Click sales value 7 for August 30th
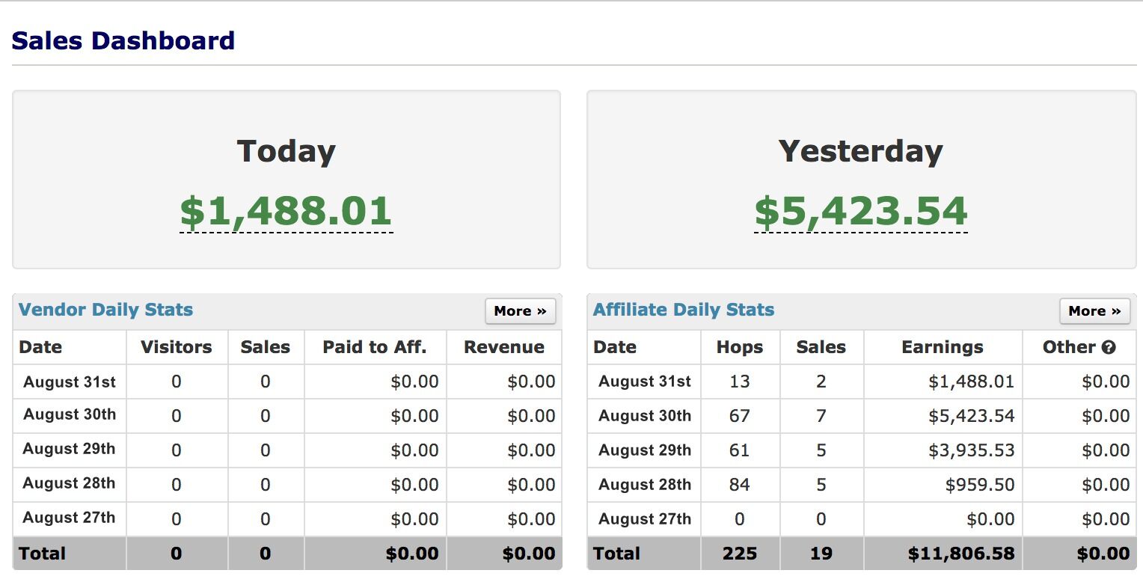This screenshot has height=585, width=1143. tap(821, 416)
